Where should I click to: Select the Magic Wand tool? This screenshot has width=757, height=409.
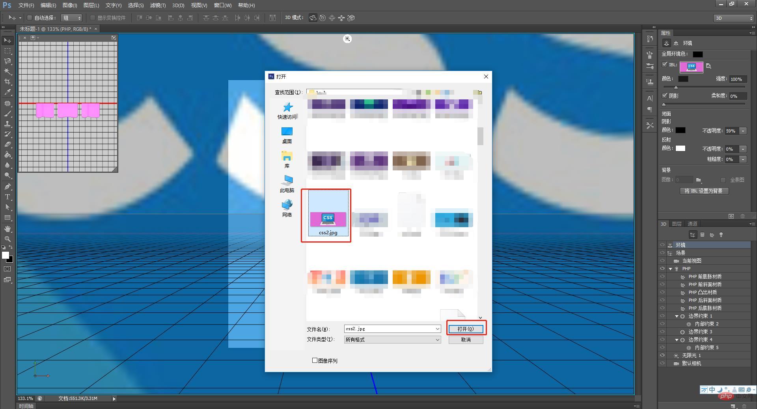(7, 71)
